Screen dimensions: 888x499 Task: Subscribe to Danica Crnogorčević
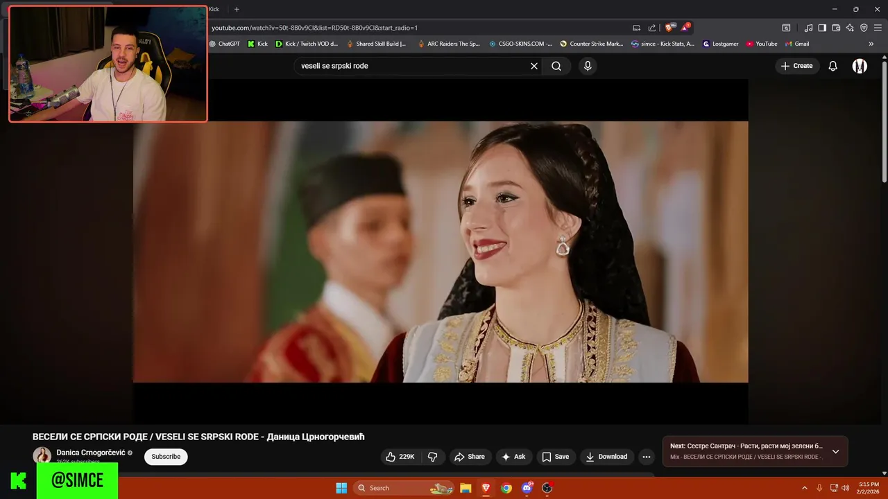[x=166, y=457]
